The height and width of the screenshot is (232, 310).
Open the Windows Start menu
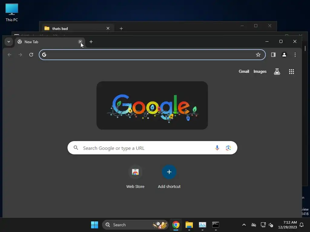click(94, 225)
